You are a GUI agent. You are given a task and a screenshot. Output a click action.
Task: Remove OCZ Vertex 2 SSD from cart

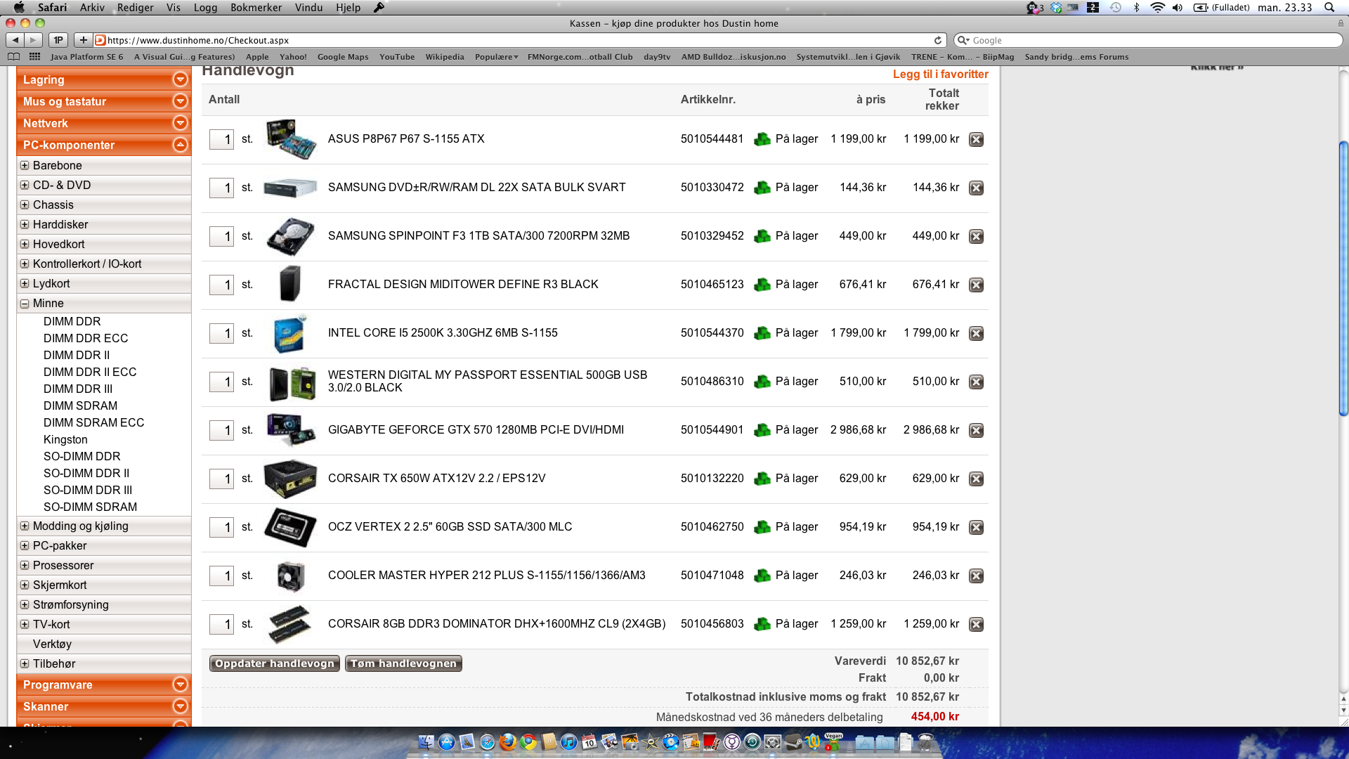pos(976,527)
